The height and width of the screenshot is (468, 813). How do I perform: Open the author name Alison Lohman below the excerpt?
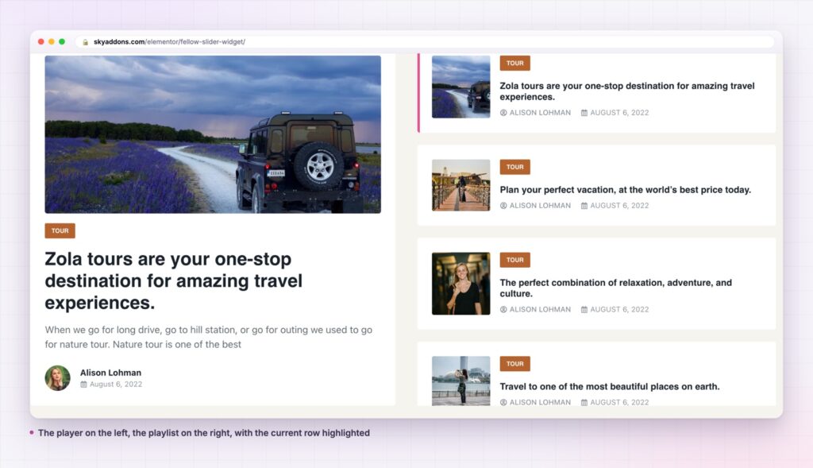[x=110, y=373]
